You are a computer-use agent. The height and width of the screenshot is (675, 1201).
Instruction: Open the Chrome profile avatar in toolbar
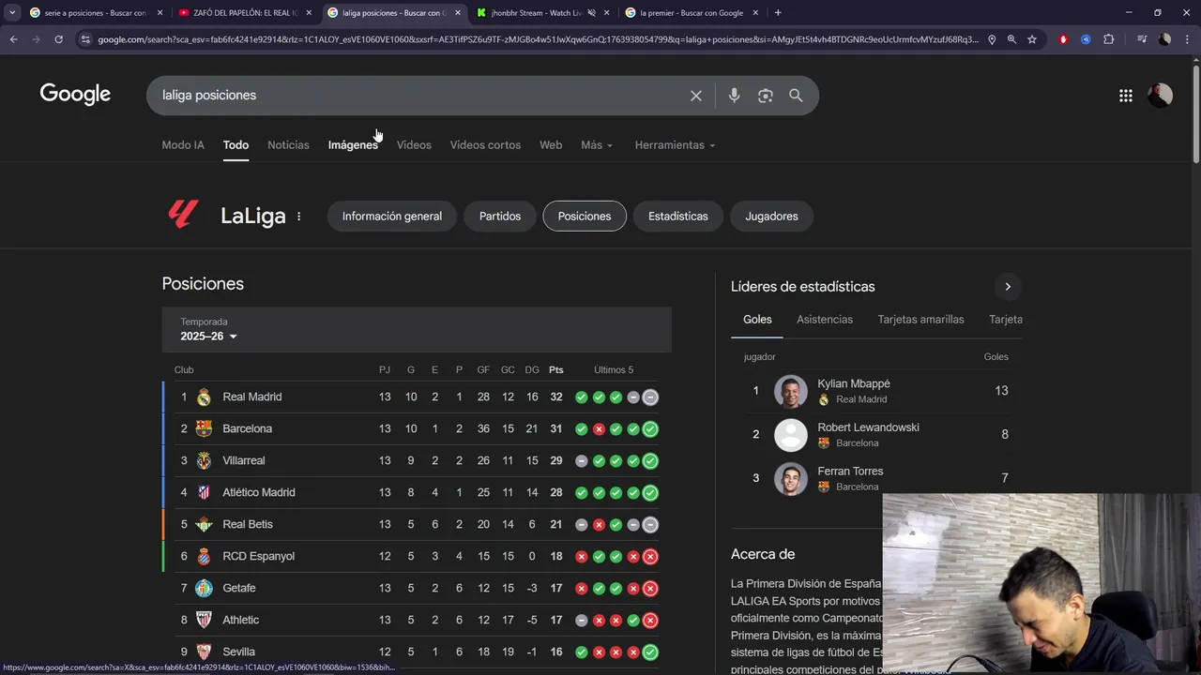click(1164, 39)
